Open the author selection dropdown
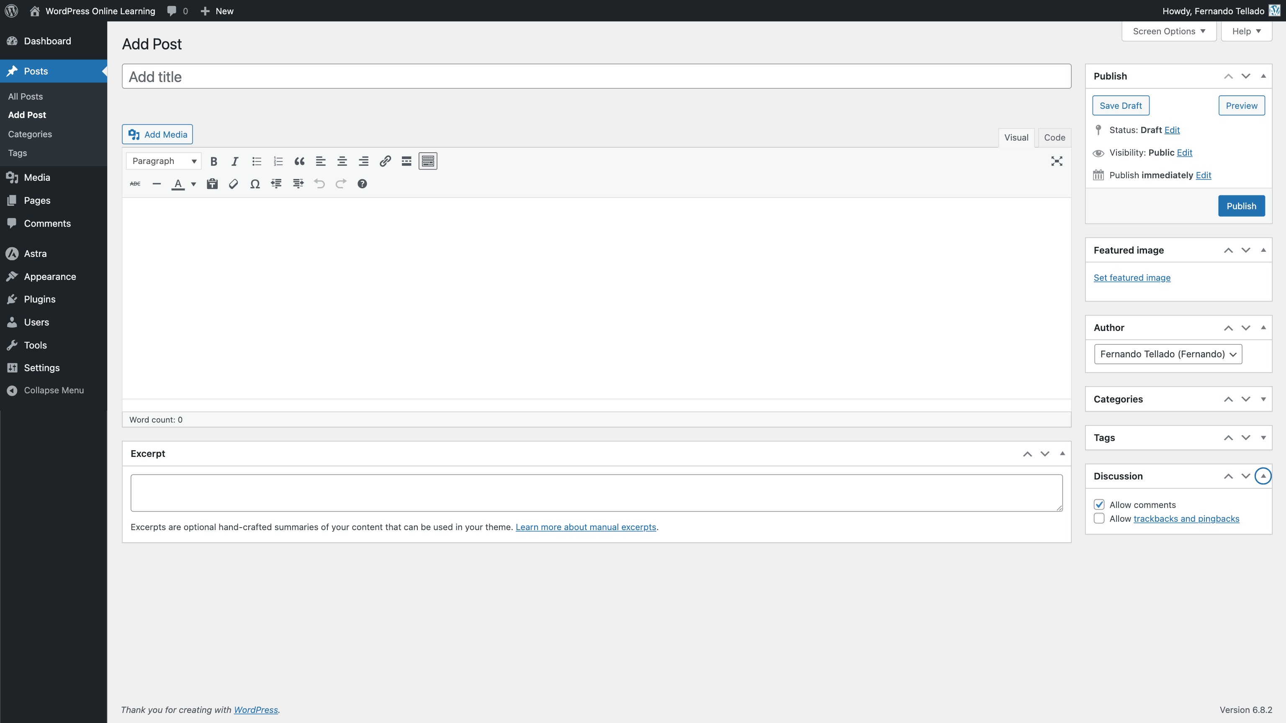Viewport: 1286px width, 723px height. tap(1168, 354)
